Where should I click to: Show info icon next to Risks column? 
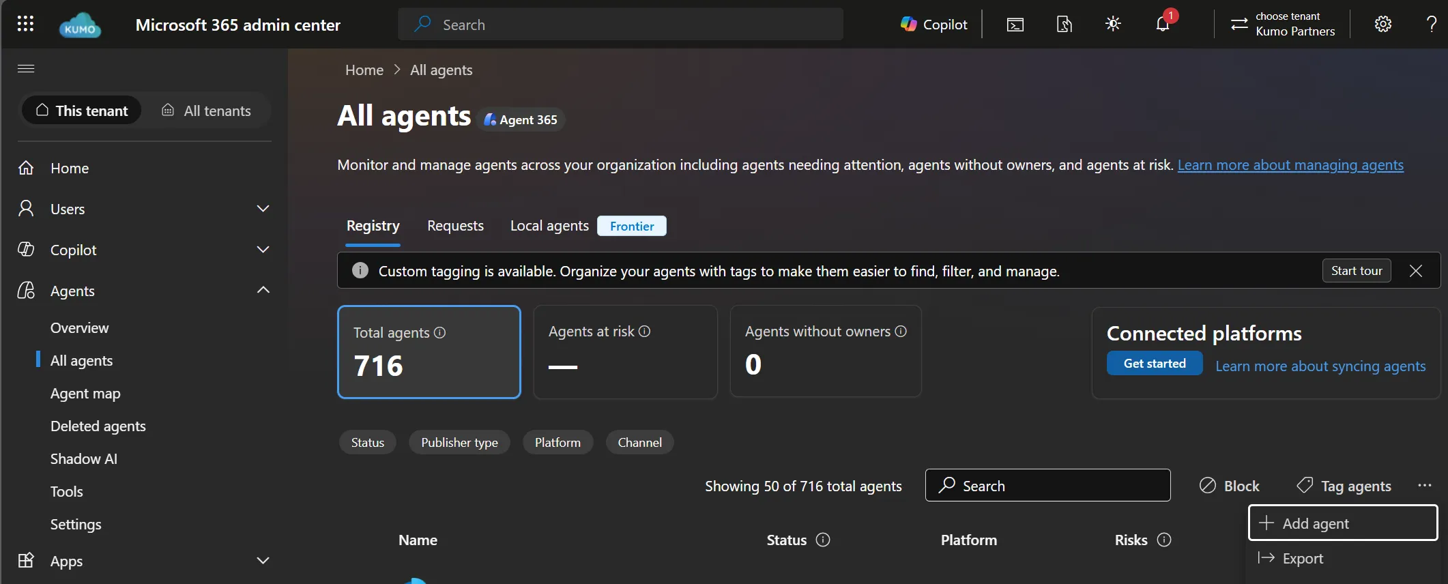tap(1164, 540)
